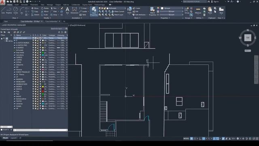Click Match Layer tool
The height and width of the screenshot is (146, 259).
117,15
